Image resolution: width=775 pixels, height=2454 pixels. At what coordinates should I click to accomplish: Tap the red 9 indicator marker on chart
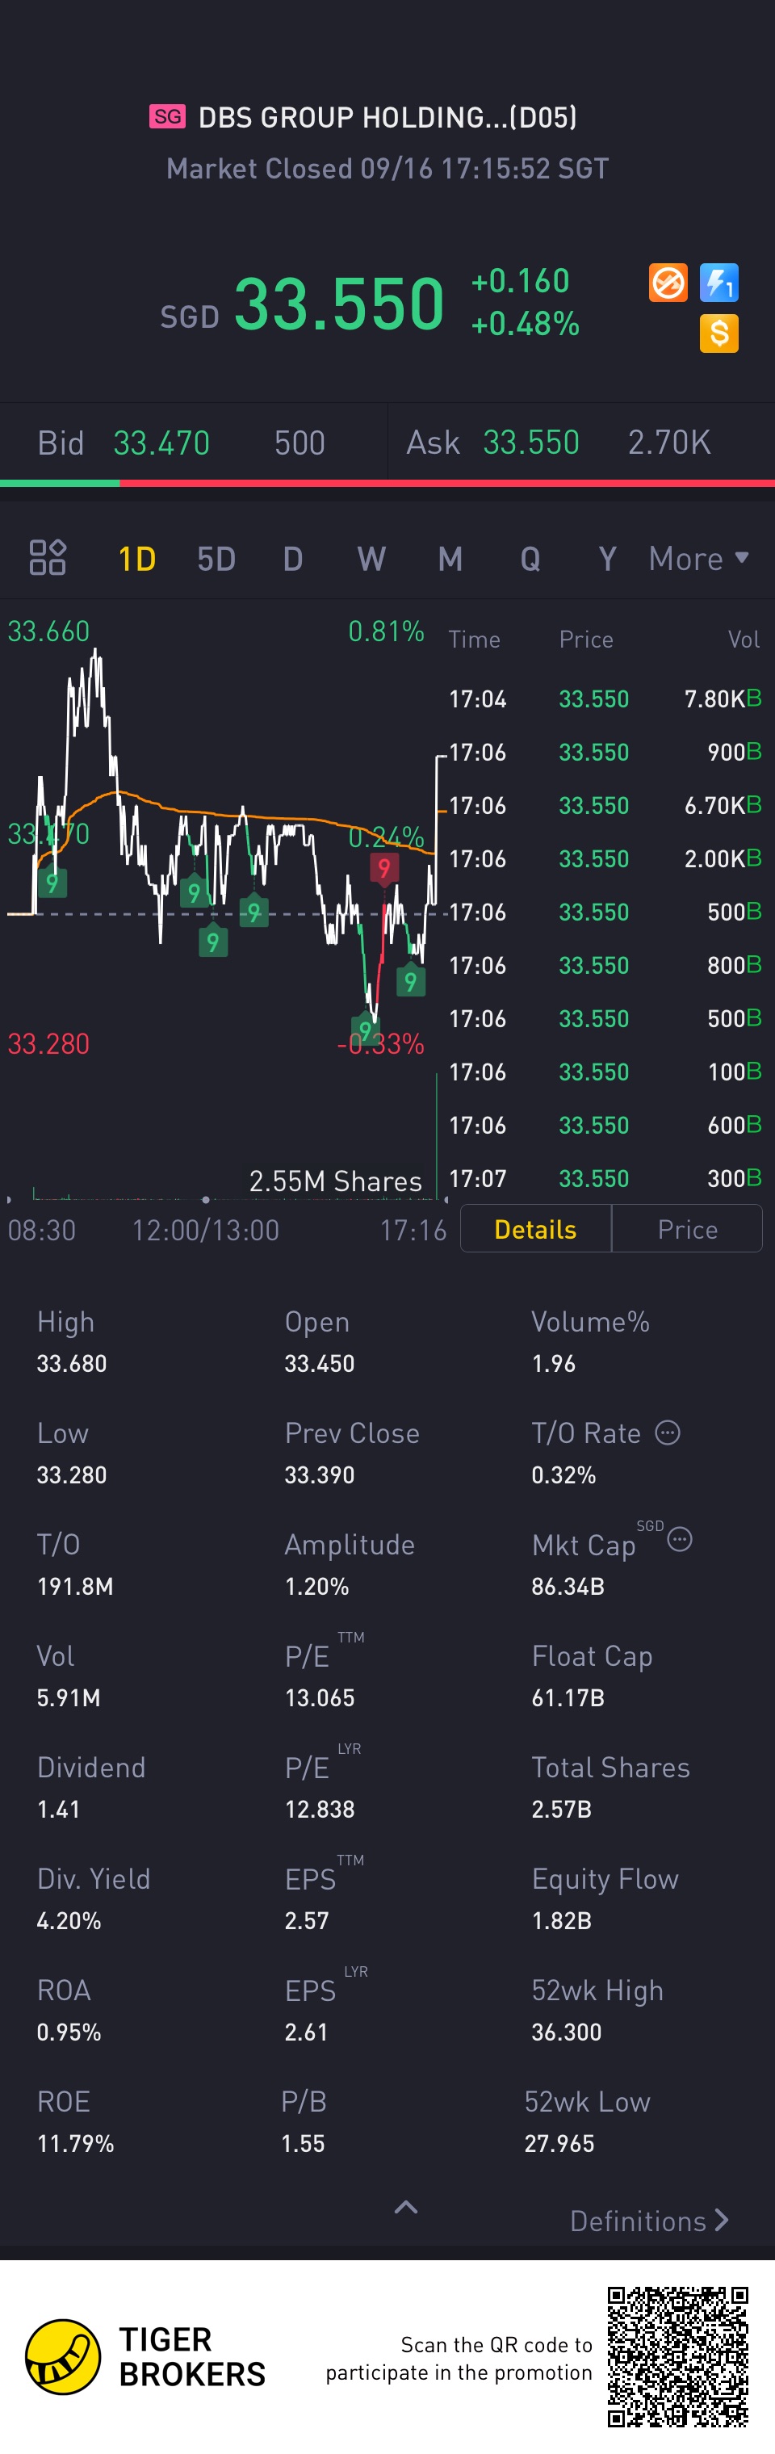pos(384,869)
